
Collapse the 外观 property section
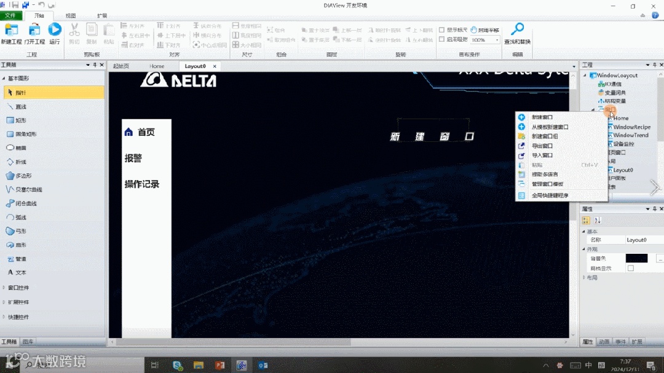[583, 249]
